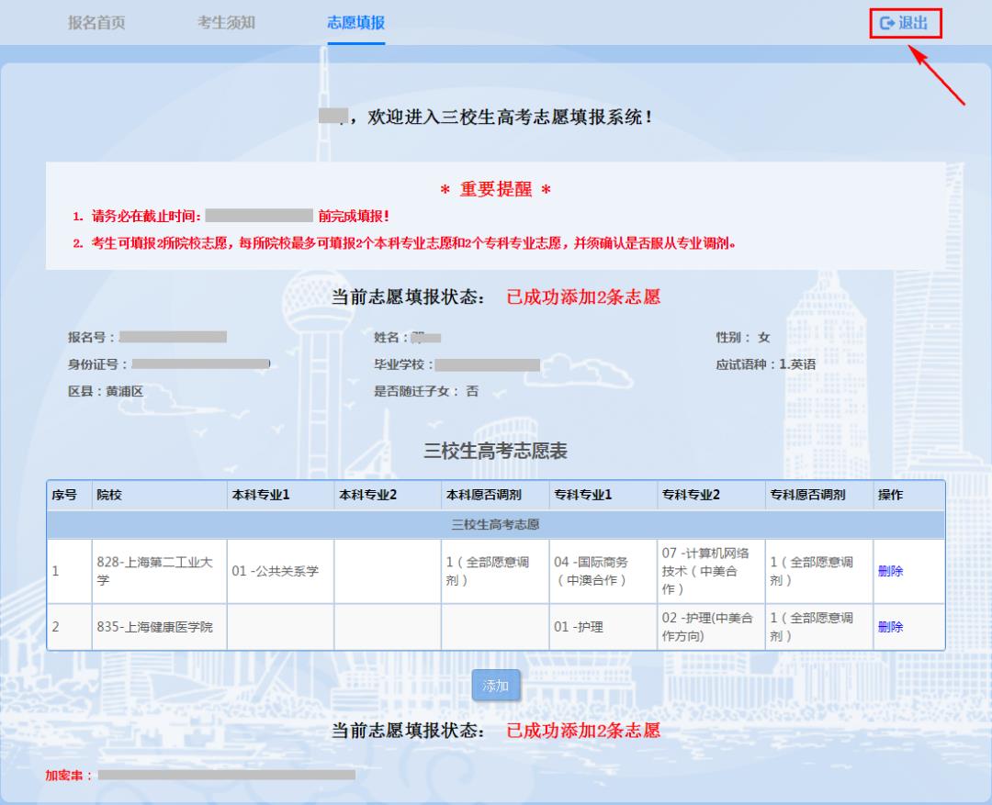
Task: Click the 三校生高考志愿 group header row
Action: coord(495,525)
